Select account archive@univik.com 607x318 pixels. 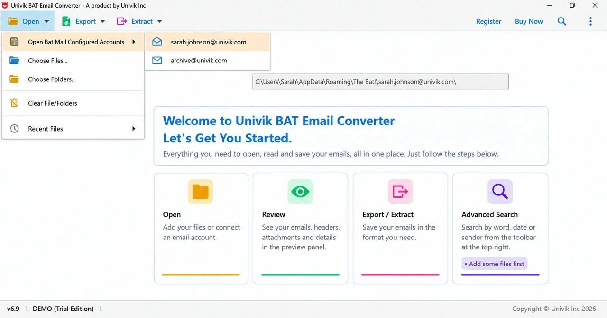(207, 61)
